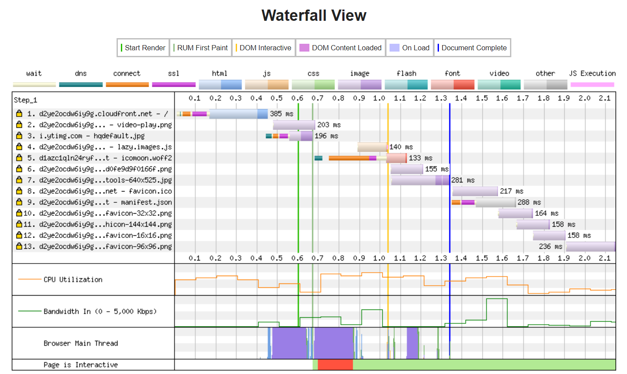Click the dns teal color key bar
The image size is (627, 374).
pos(81,85)
